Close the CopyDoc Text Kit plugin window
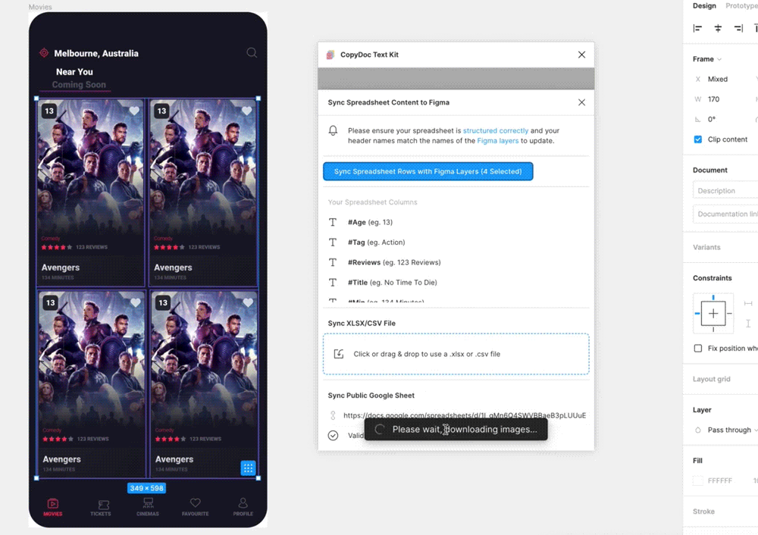 [x=581, y=55]
